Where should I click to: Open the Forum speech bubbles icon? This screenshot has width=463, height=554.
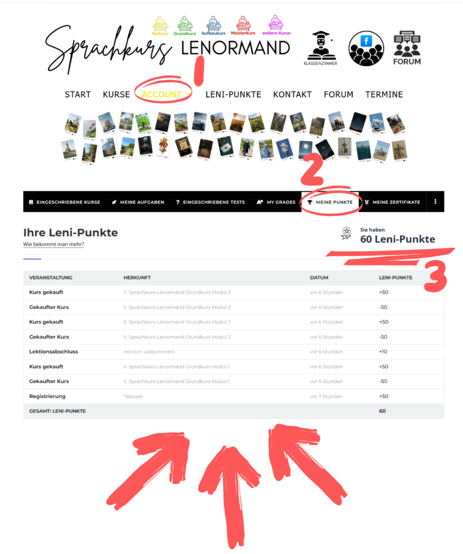(407, 48)
